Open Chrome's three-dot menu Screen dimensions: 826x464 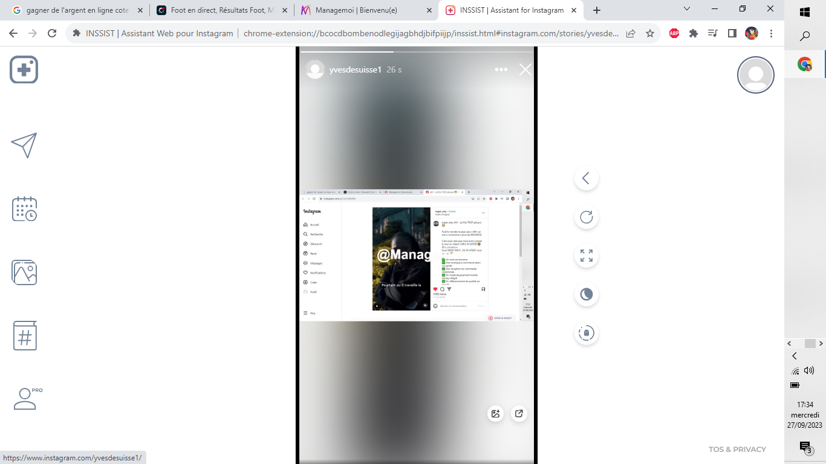click(772, 34)
